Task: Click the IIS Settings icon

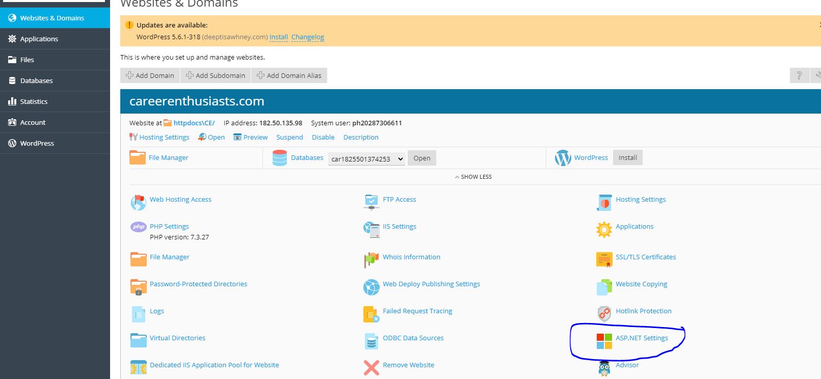Action: (372, 229)
